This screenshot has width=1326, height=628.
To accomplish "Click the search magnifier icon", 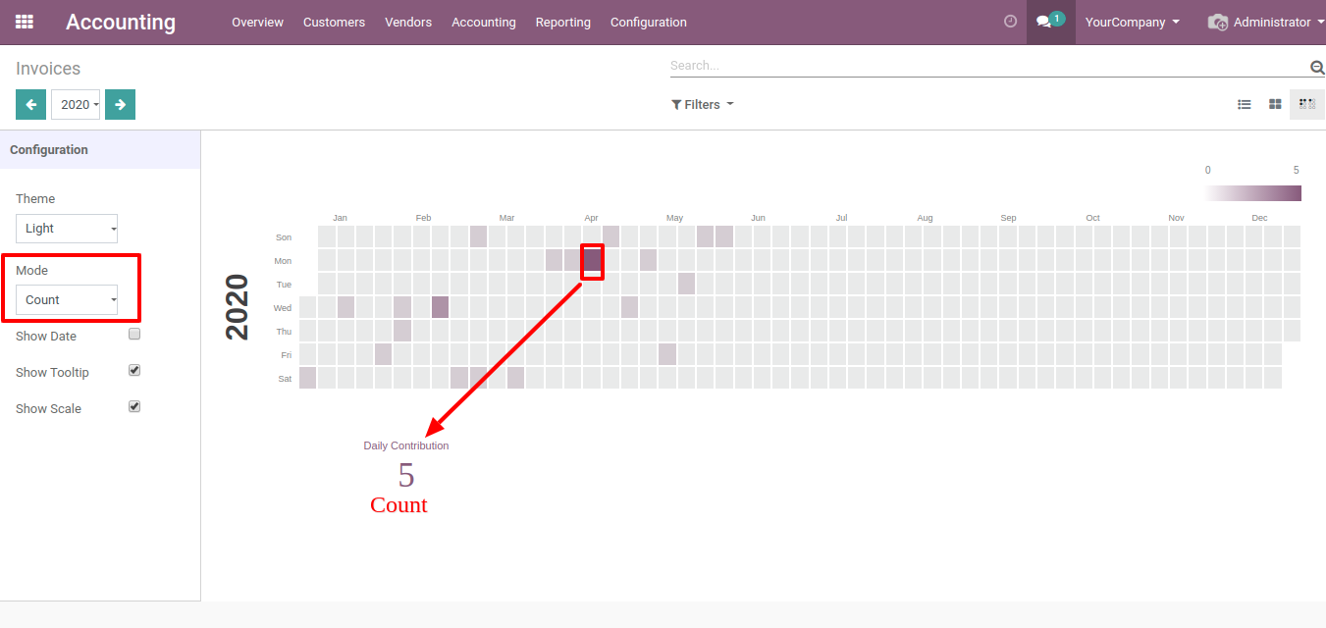I will click(x=1317, y=67).
